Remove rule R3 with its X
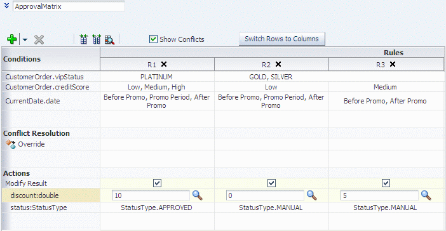This screenshot has height=231, width=446. pos(393,64)
